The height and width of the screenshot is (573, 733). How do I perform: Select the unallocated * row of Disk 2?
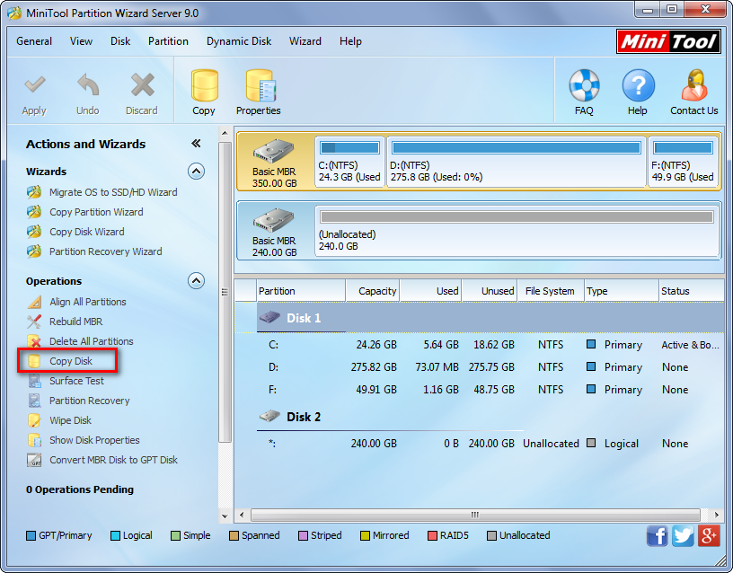pos(479,444)
